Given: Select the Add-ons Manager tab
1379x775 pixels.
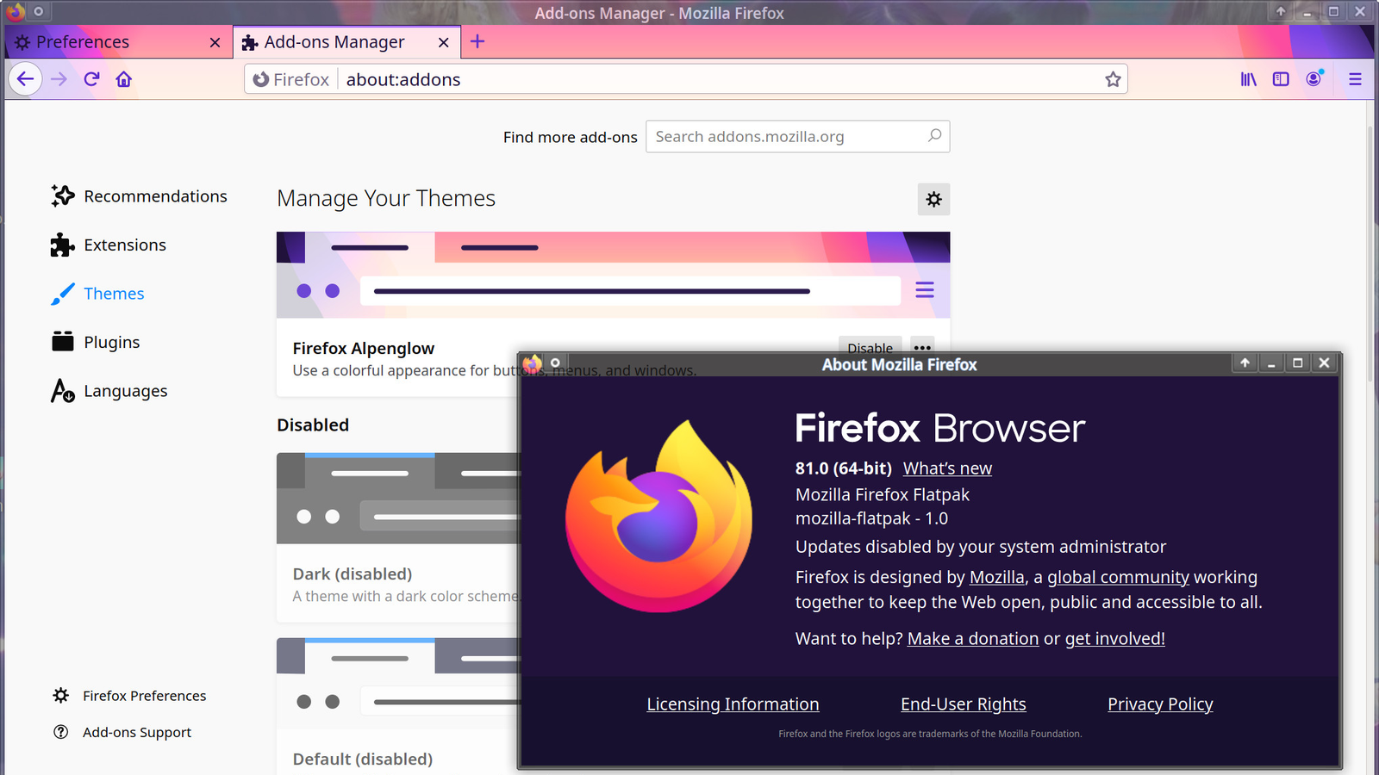Looking at the screenshot, I should coord(346,42).
